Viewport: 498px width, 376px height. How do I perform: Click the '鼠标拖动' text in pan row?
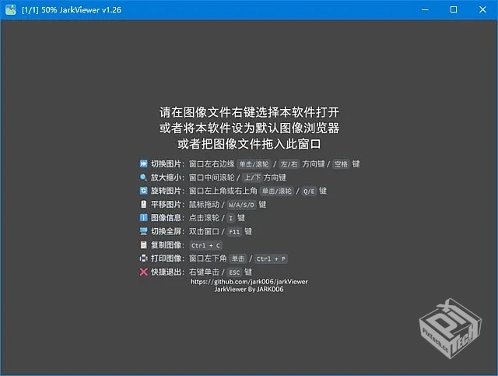pyautogui.click(x=204, y=204)
